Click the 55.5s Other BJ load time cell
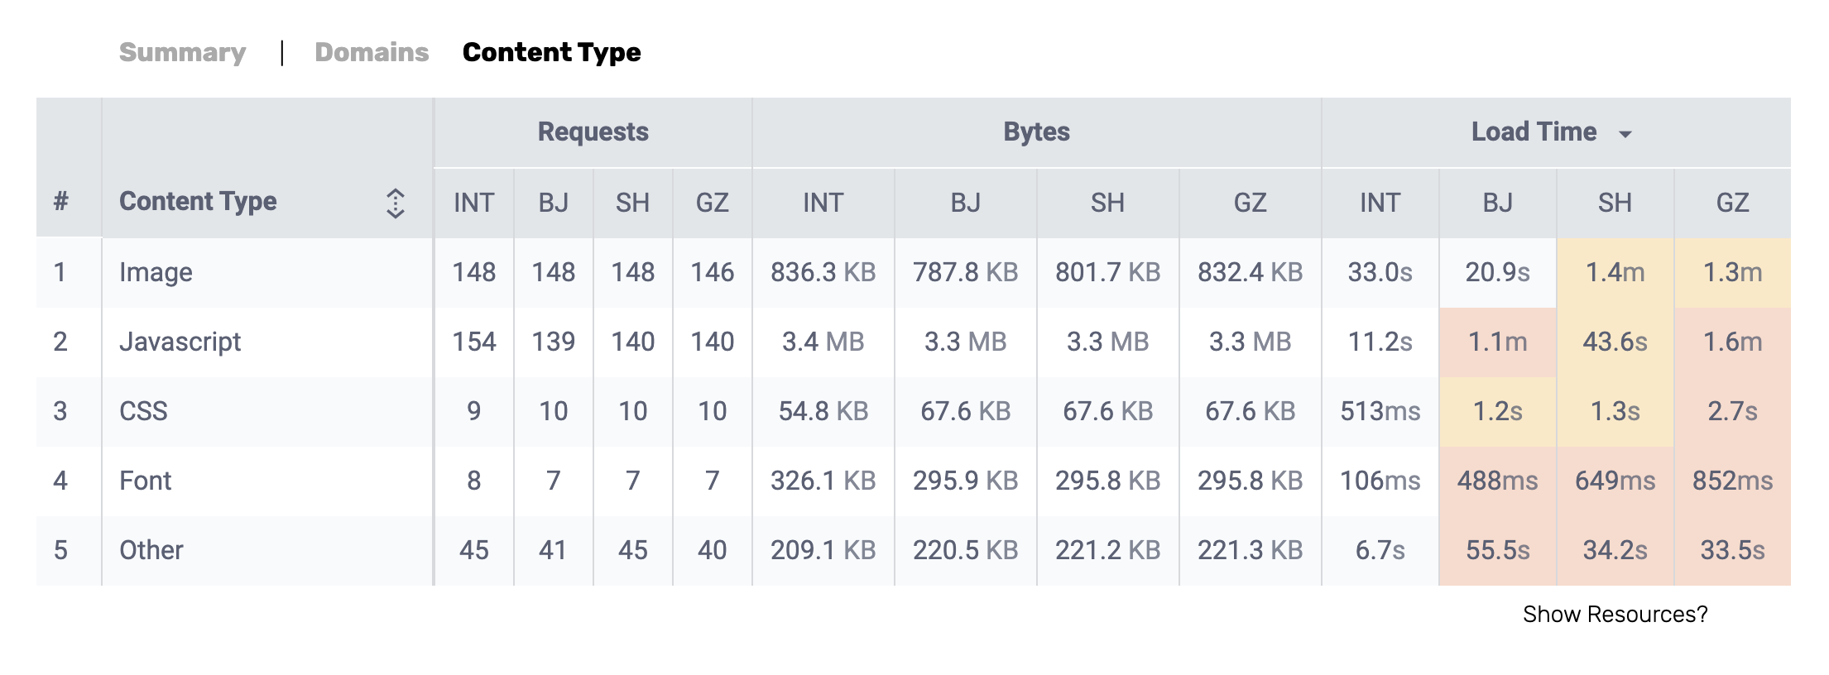 [1497, 550]
